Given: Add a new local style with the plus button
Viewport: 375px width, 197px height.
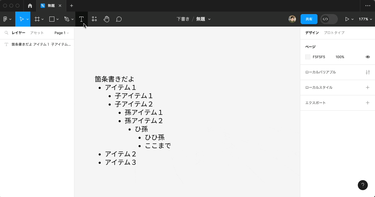Looking at the screenshot, I should point(367,88).
